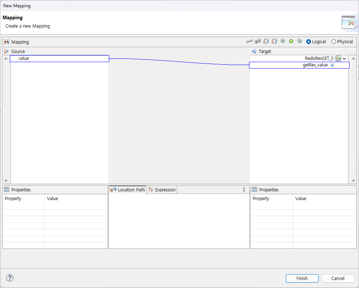The height and width of the screenshot is (288, 359).
Task: Click the Mapping panel header icon
Action: [6, 42]
